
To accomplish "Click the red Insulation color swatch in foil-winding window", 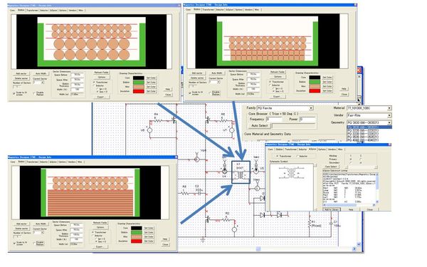I will (136, 241).
